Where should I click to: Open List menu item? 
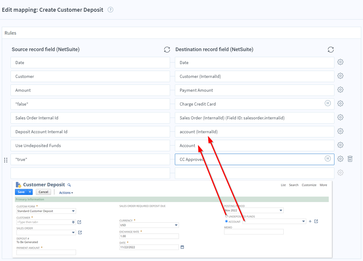click(283, 185)
